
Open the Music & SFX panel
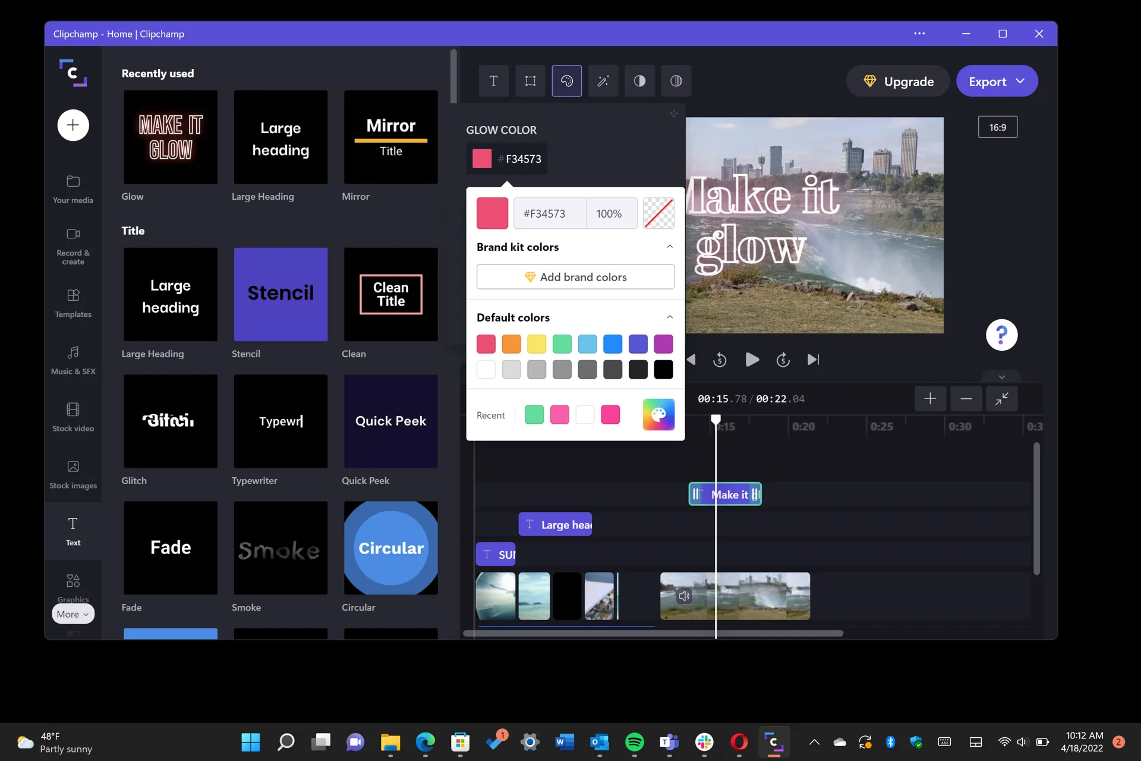(x=73, y=360)
